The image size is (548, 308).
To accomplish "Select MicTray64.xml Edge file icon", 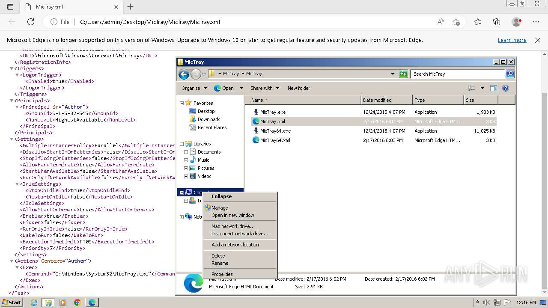I will (x=256, y=140).
